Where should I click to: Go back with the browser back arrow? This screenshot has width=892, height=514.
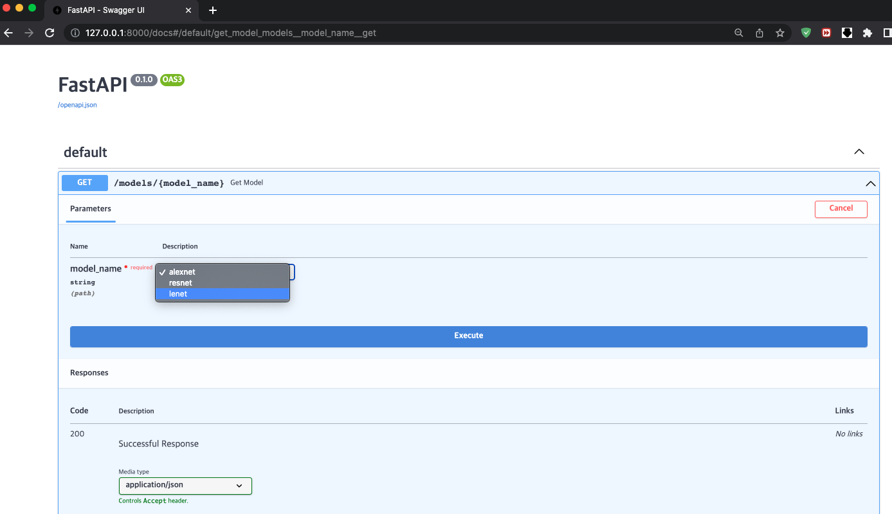(x=8, y=33)
